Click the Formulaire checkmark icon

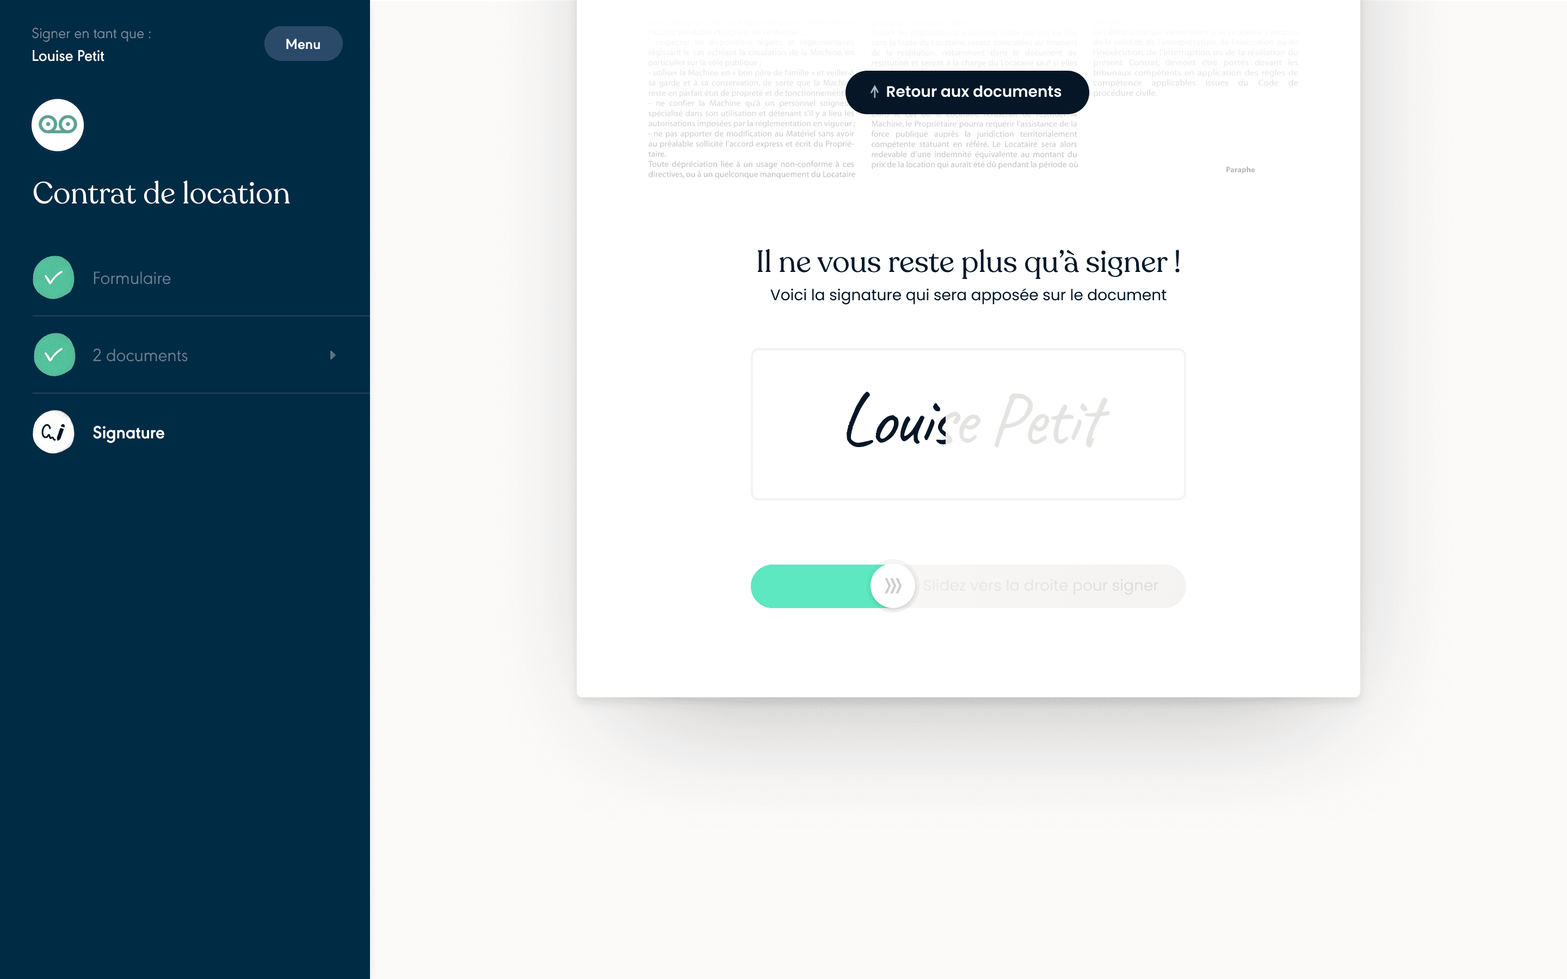[53, 276]
